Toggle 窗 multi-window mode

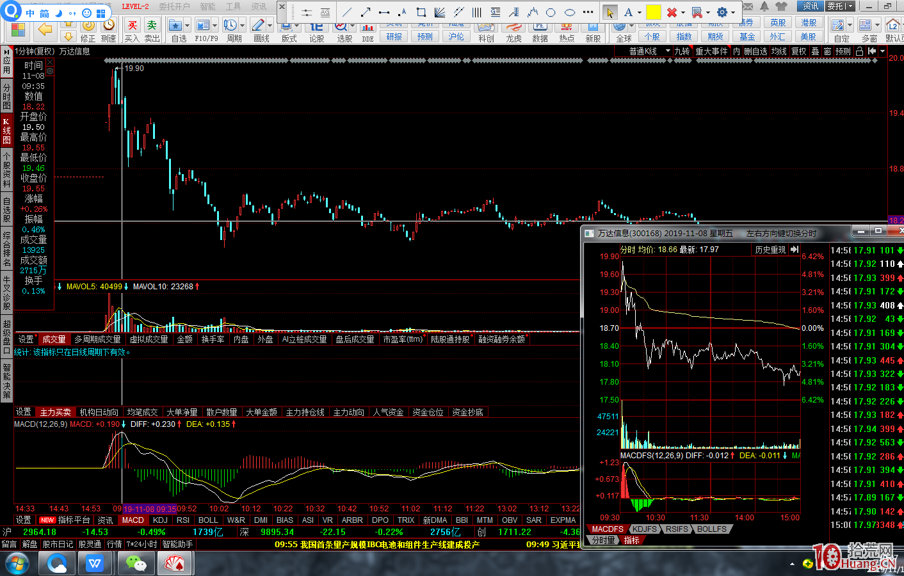[828, 51]
